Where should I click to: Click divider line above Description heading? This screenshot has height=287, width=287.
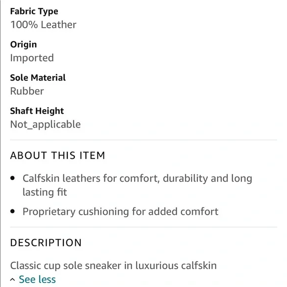(x=143, y=227)
